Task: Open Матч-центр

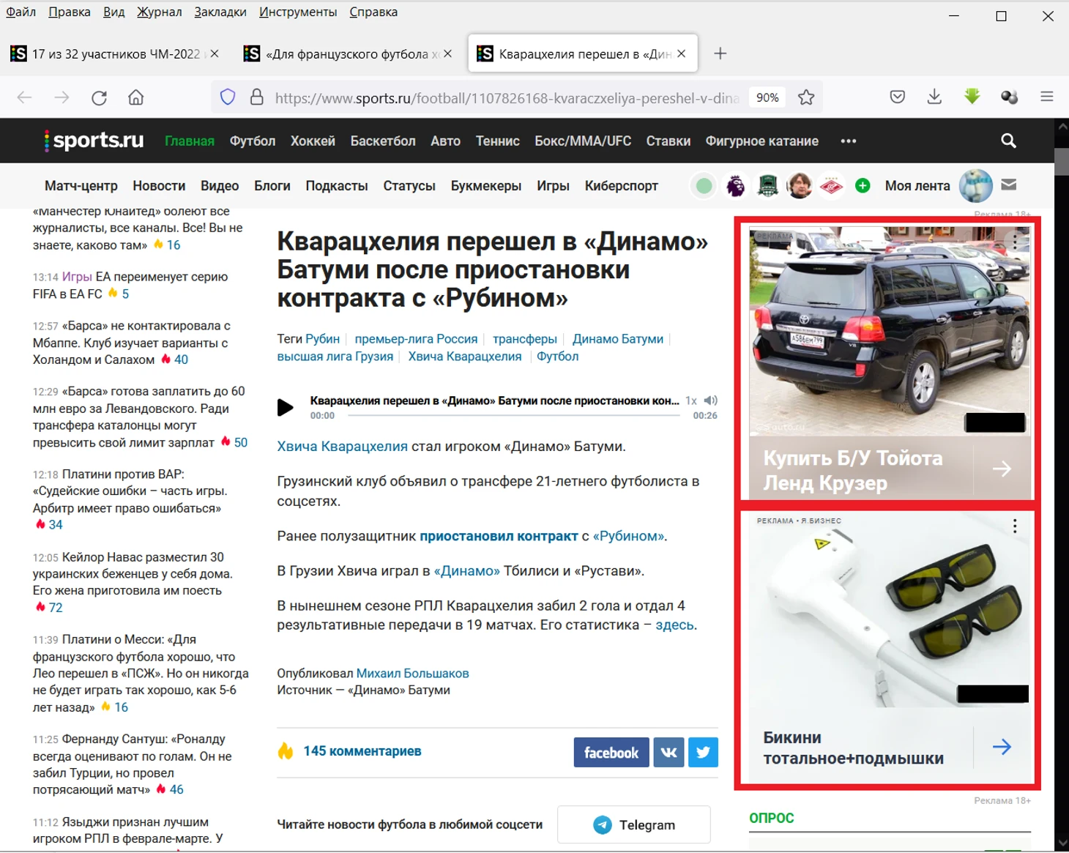Action: (81, 186)
